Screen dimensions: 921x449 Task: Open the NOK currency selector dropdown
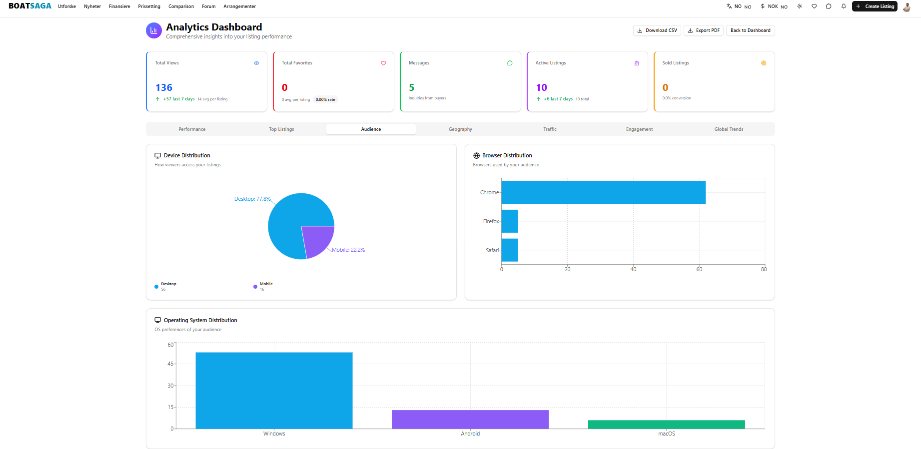pyautogui.click(x=774, y=6)
